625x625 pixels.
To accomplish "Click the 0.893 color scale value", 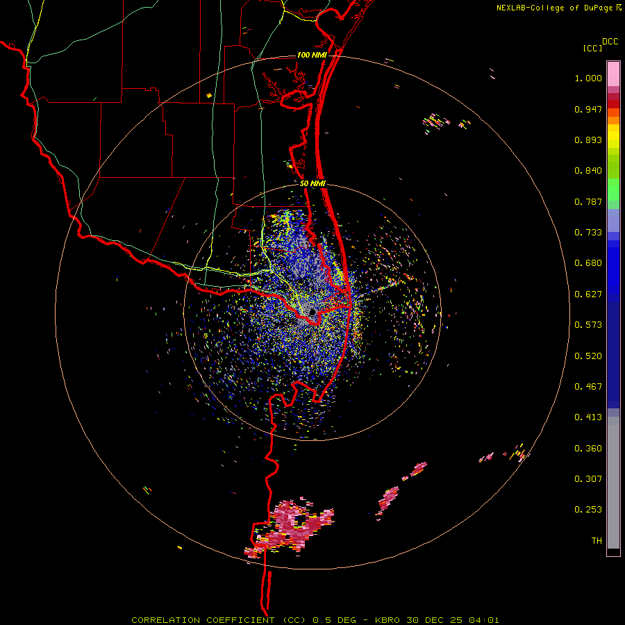I will click(588, 140).
